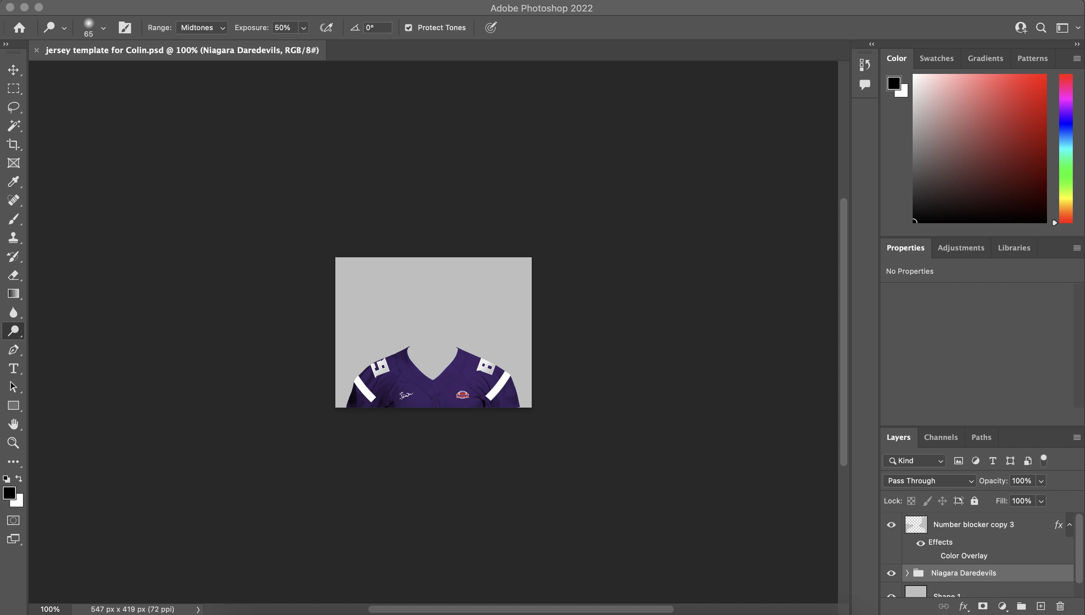The image size is (1085, 615).
Task: Open the Range Midtones dropdown
Action: pyautogui.click(x=202, y=28)
